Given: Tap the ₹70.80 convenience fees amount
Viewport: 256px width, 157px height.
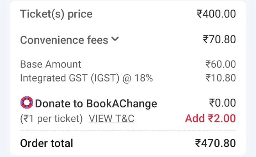Looking at the screenshot, I should pos(219,39).
